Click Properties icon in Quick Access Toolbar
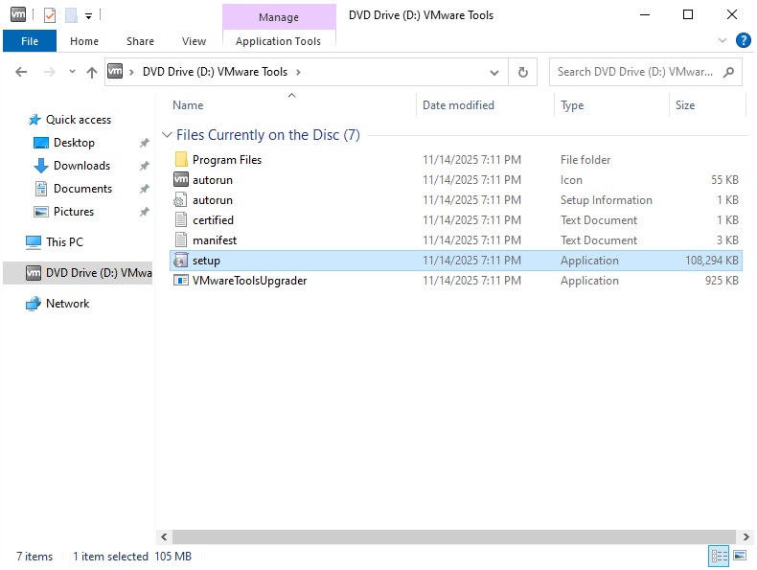This screenshot has height=570, width=757. (50, 15)
